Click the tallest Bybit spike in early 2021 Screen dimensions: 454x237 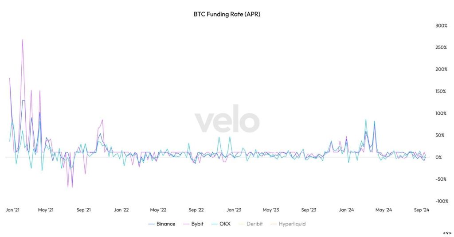[x=23, y=40]
